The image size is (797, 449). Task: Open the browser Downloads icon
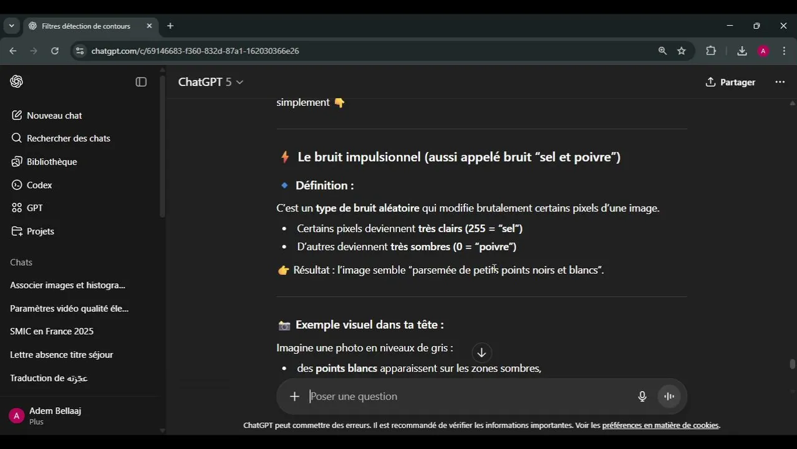741,51
